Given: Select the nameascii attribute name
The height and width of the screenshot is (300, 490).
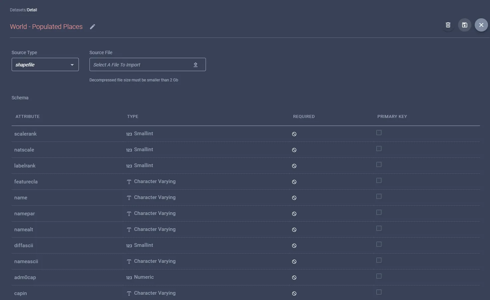Looking at the screenshot, I should point(26,261).
